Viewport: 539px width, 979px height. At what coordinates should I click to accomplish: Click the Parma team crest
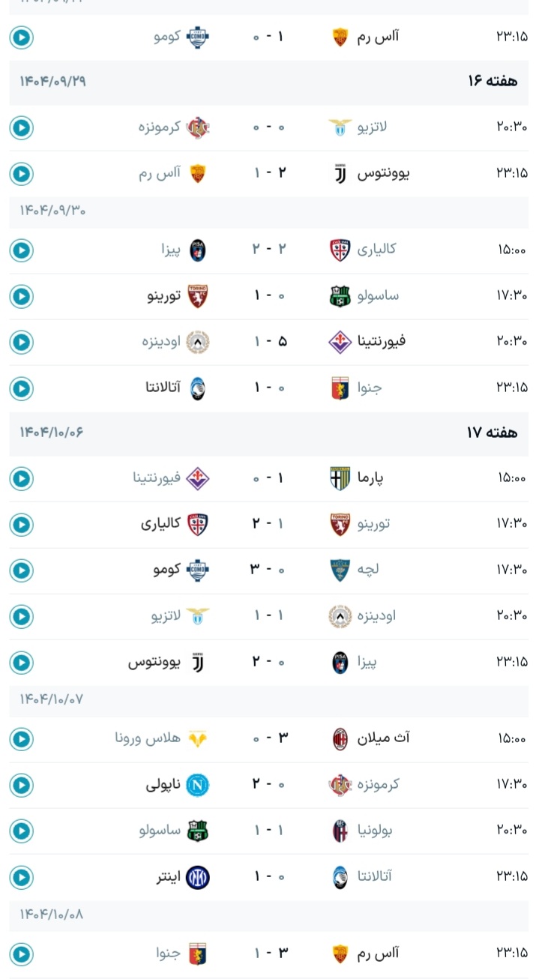(x=340, y=478)
